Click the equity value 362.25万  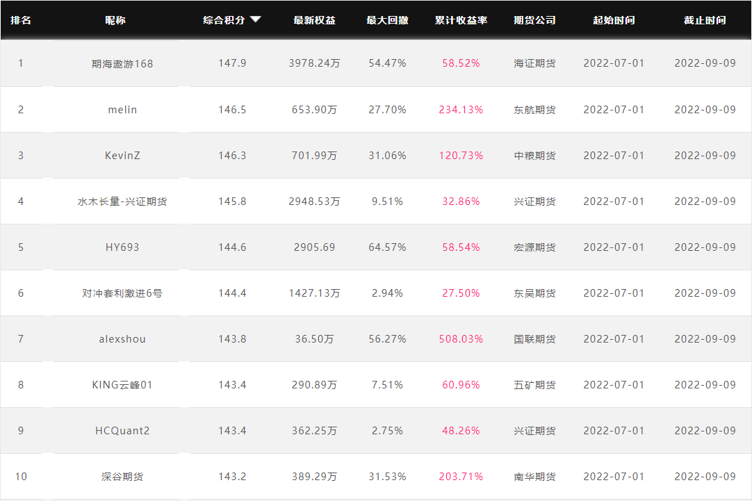point(314,431)
